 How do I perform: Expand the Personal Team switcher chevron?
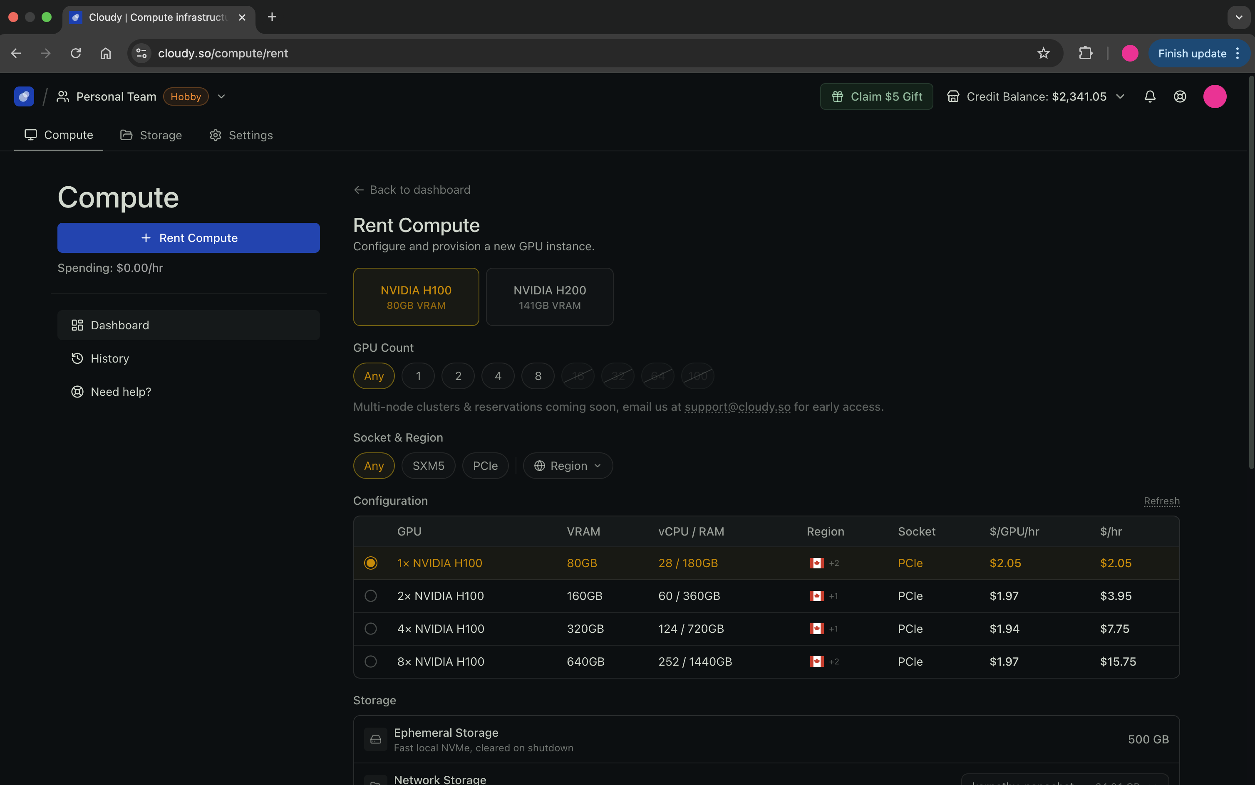(x=221, y=96)
